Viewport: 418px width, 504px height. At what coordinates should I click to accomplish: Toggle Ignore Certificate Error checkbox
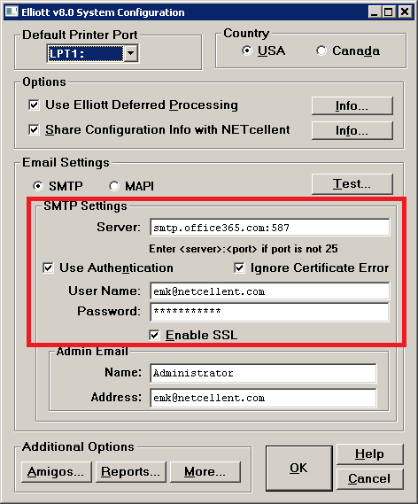(x=239, y=268)
